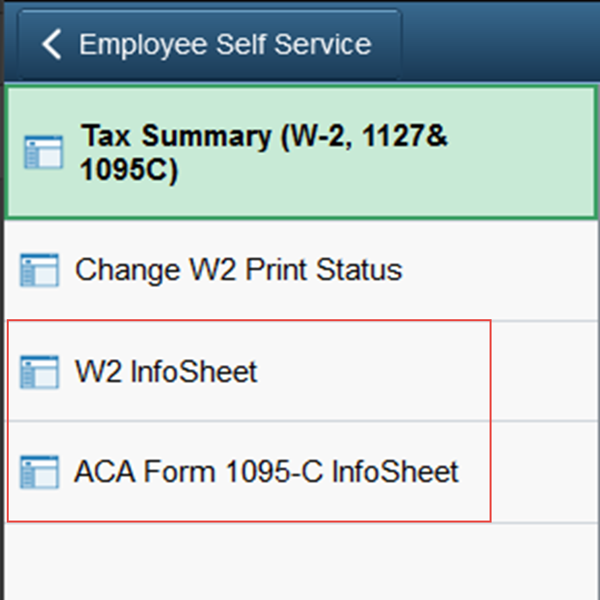Click the "1095C)" text in Tax Summary

click(129, 171)
